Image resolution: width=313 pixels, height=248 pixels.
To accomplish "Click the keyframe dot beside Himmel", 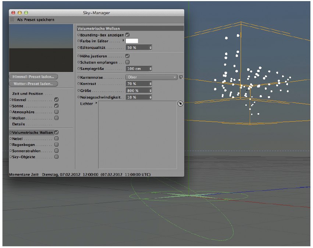I will (x=11, y=100).
